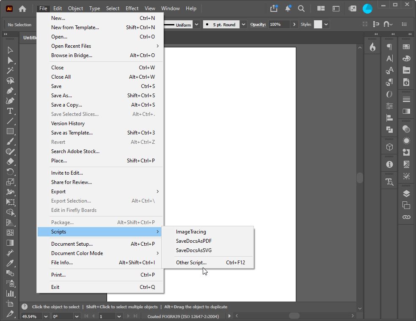The width and height of the screenshot is (416, 321).
Task: Click the horizontal scrollbar thumb
Action: click(294, 316)
